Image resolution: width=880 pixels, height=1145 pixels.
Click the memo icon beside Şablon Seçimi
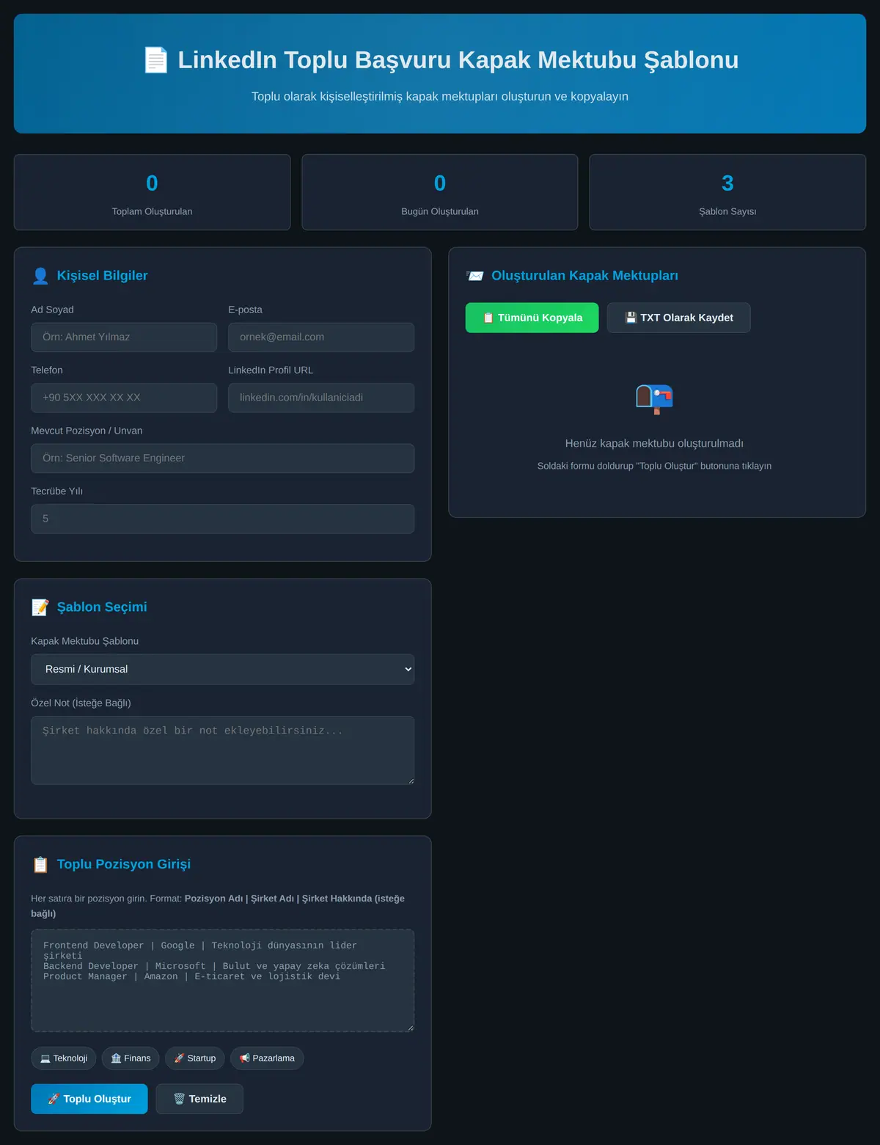pos(40,607)
